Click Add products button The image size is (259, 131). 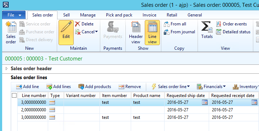click(94, 87)
